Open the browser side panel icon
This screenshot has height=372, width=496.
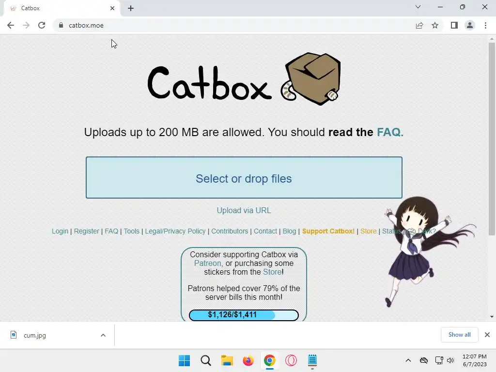pos(454,25)
